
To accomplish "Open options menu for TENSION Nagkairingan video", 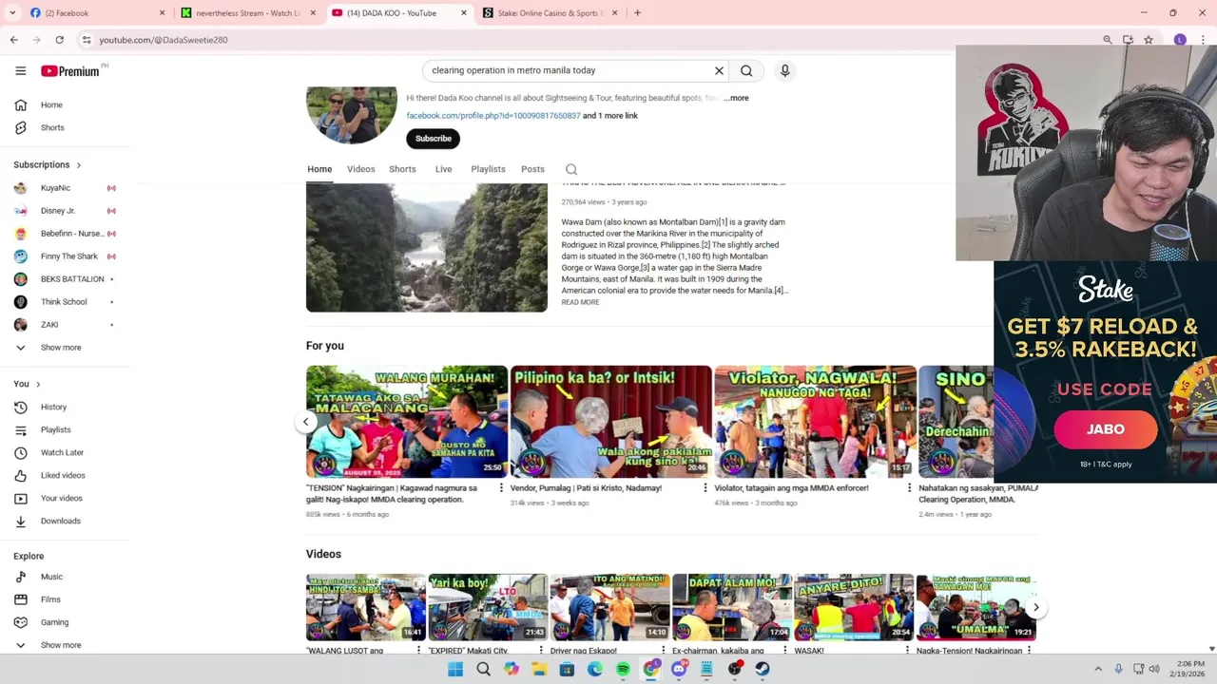I will 501,488.
